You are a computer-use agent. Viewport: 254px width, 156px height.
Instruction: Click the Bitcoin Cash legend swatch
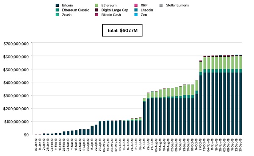click(97, 15)
